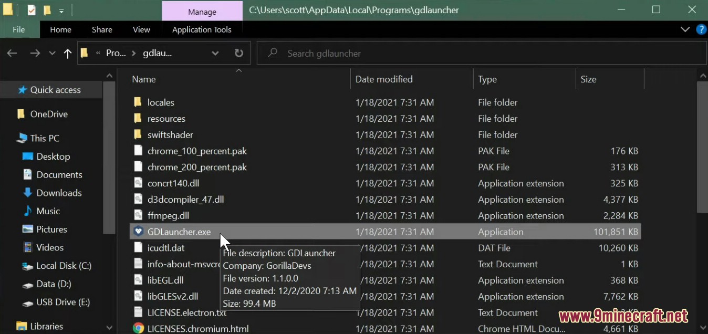Click the properties icon in title bar
The image size is (708, 334).
(x=32, y=10)
